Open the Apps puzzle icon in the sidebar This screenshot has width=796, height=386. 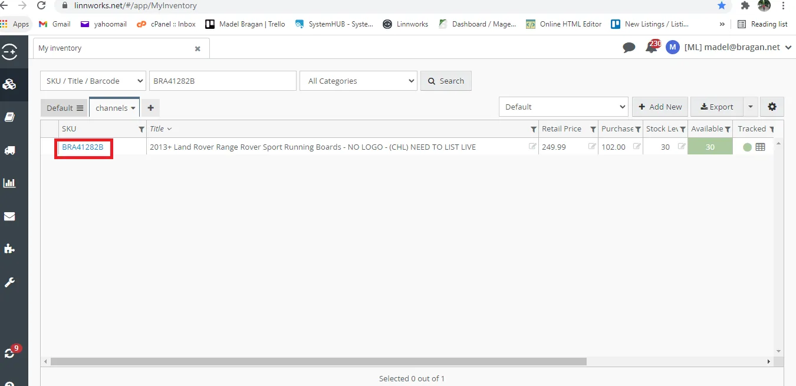point(9,249)
